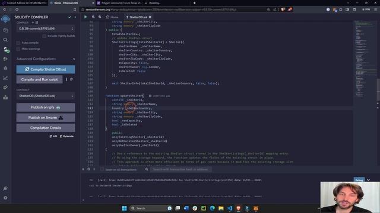Add a custom compiler with plus icon

click(x=33, y=22)
